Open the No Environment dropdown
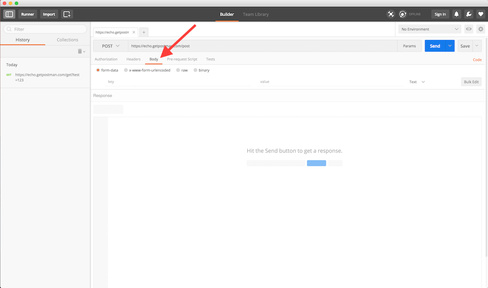Viewport: 488px width, 288px height. tap(429, 29)
